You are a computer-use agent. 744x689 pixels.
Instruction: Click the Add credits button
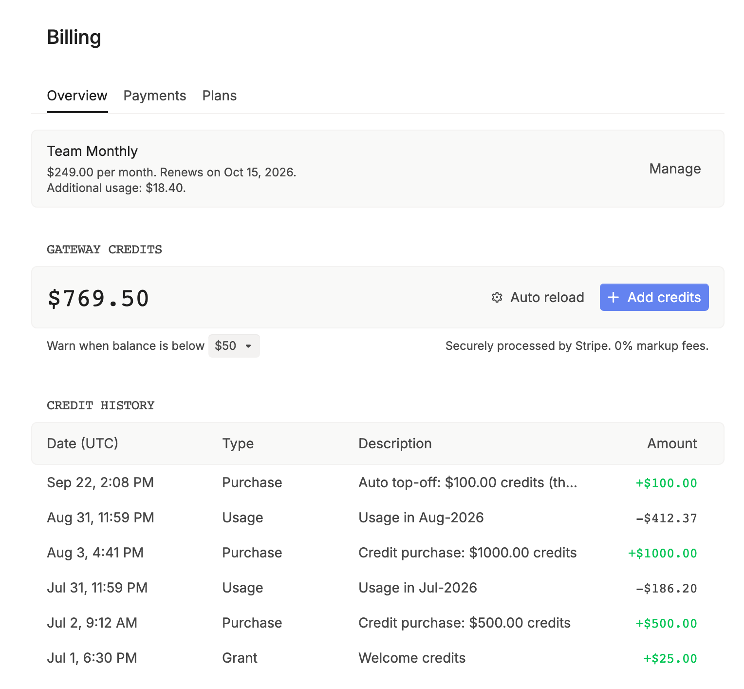pyautogui.click(x=654, y=297)
